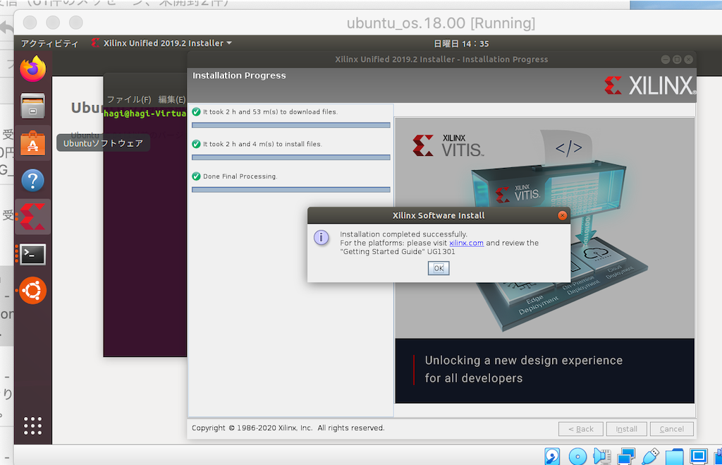Click the code brackets graphic in banner

(x=568, y=148)
